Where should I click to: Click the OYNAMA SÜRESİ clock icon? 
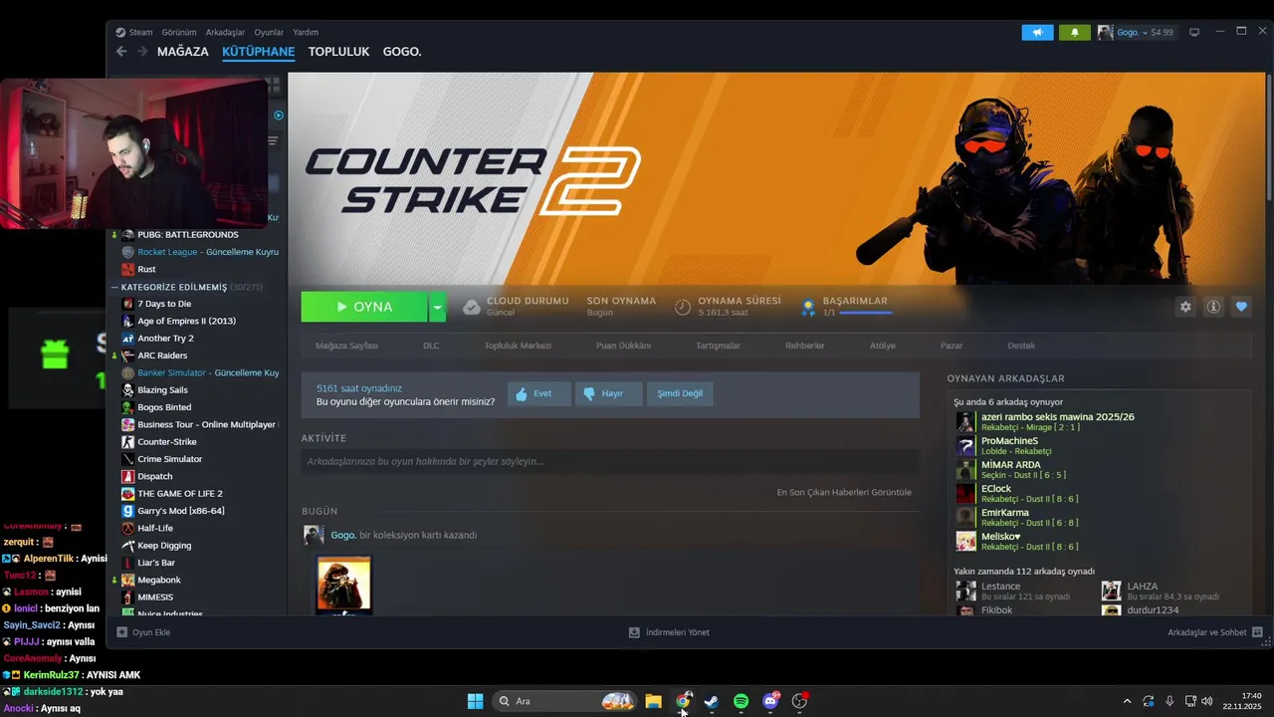(682, 307)
